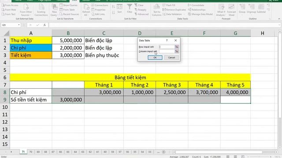Collapse Column input cell range selector
This screenshot has width=282, height=158.
point(177,51)
